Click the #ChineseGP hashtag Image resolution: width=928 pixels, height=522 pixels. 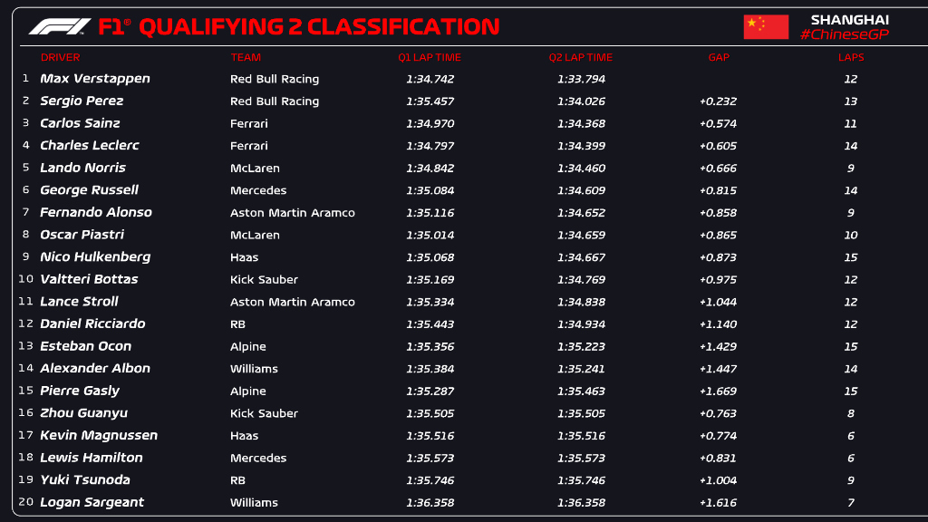pyautogui.click(x=844, y=34)
